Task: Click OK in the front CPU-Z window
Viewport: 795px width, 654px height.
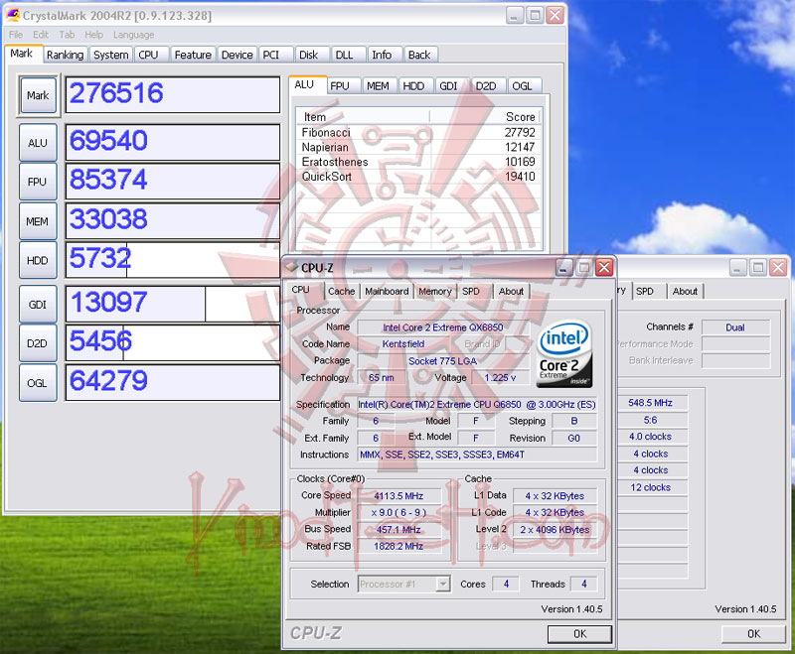Action: click(579, 634)
